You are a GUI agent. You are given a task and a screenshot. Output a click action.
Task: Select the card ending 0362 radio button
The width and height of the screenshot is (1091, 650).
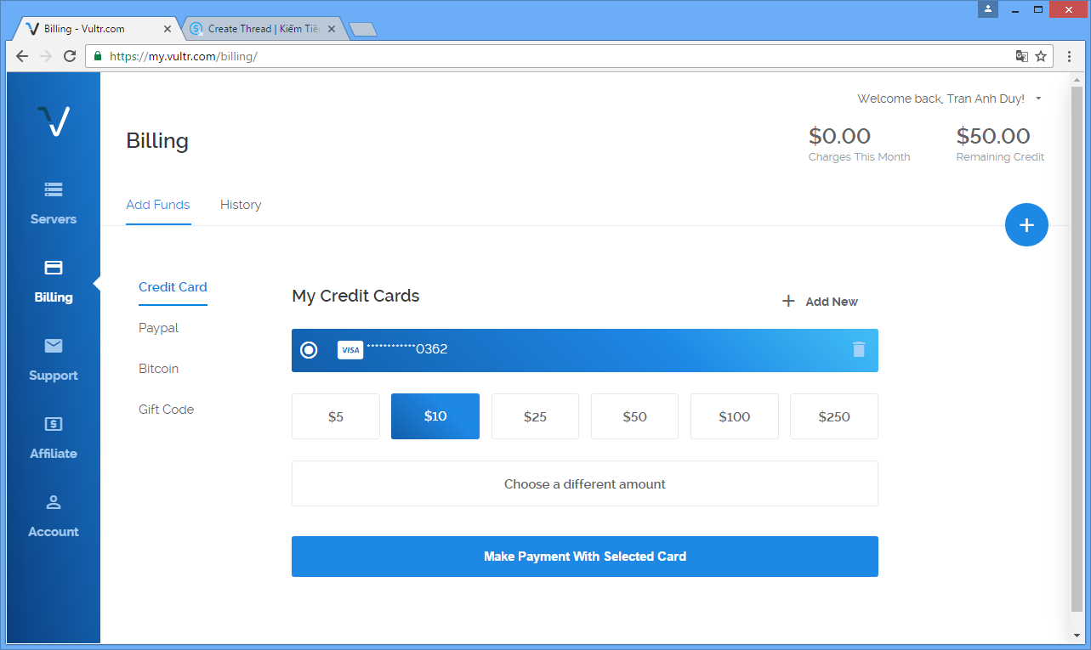point(309,350)
